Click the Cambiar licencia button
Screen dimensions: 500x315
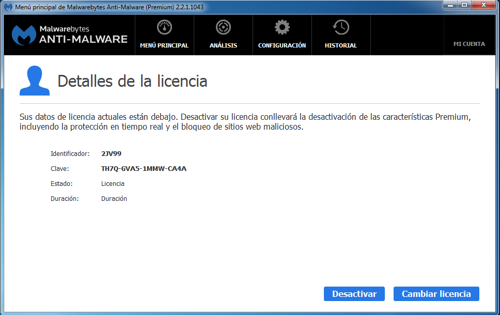tap(436, 294)
